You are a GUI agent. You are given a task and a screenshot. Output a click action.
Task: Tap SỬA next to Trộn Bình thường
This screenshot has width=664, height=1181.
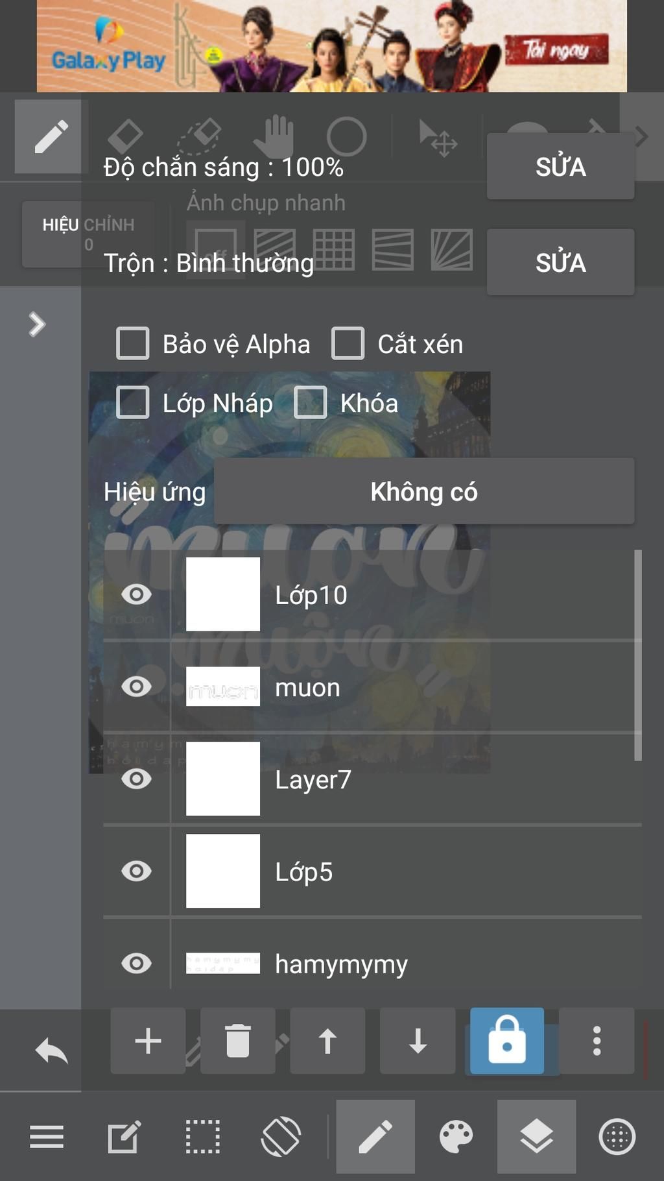[x=560, y=262]
